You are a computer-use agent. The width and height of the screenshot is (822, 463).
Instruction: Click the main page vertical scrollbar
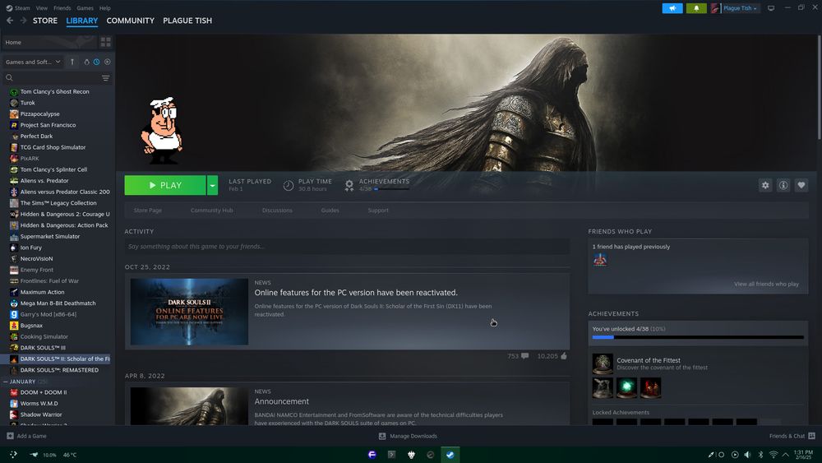(819, 86)
